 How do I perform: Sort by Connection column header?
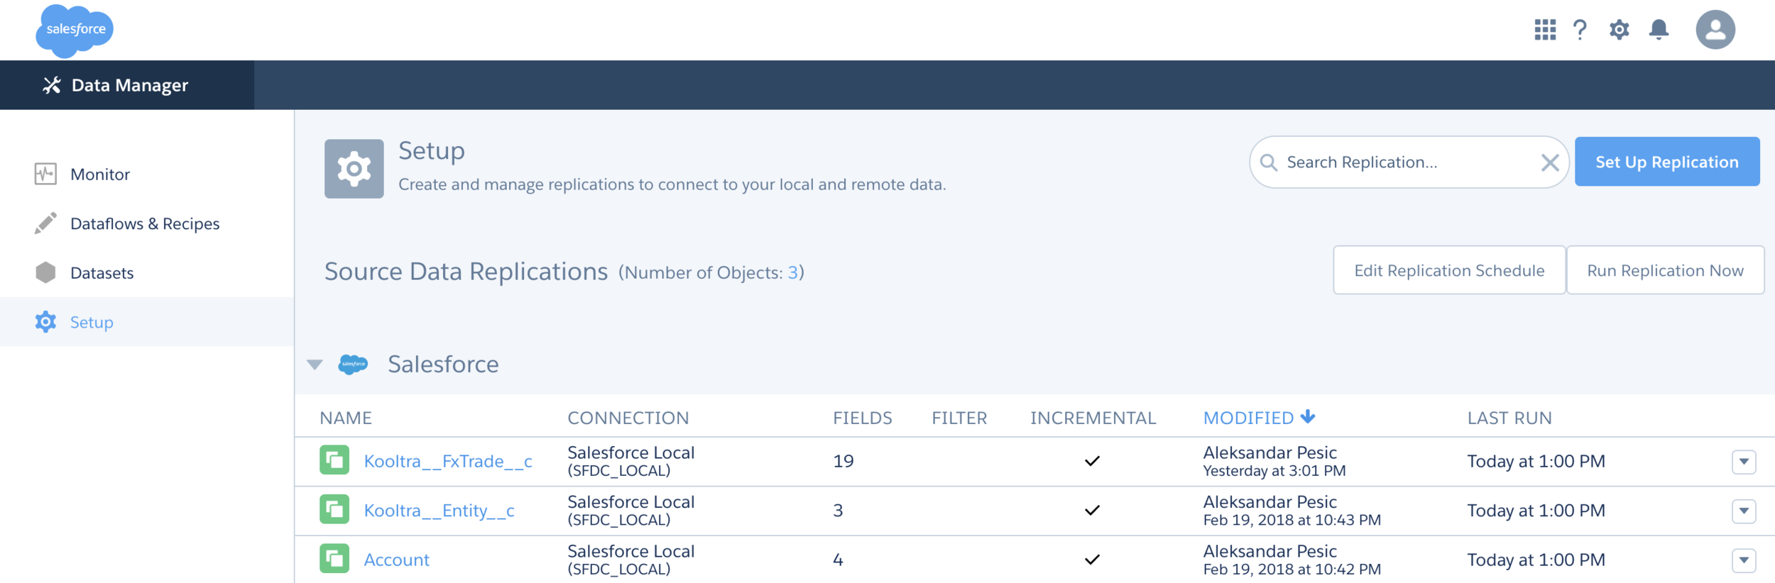click(628, 418)
